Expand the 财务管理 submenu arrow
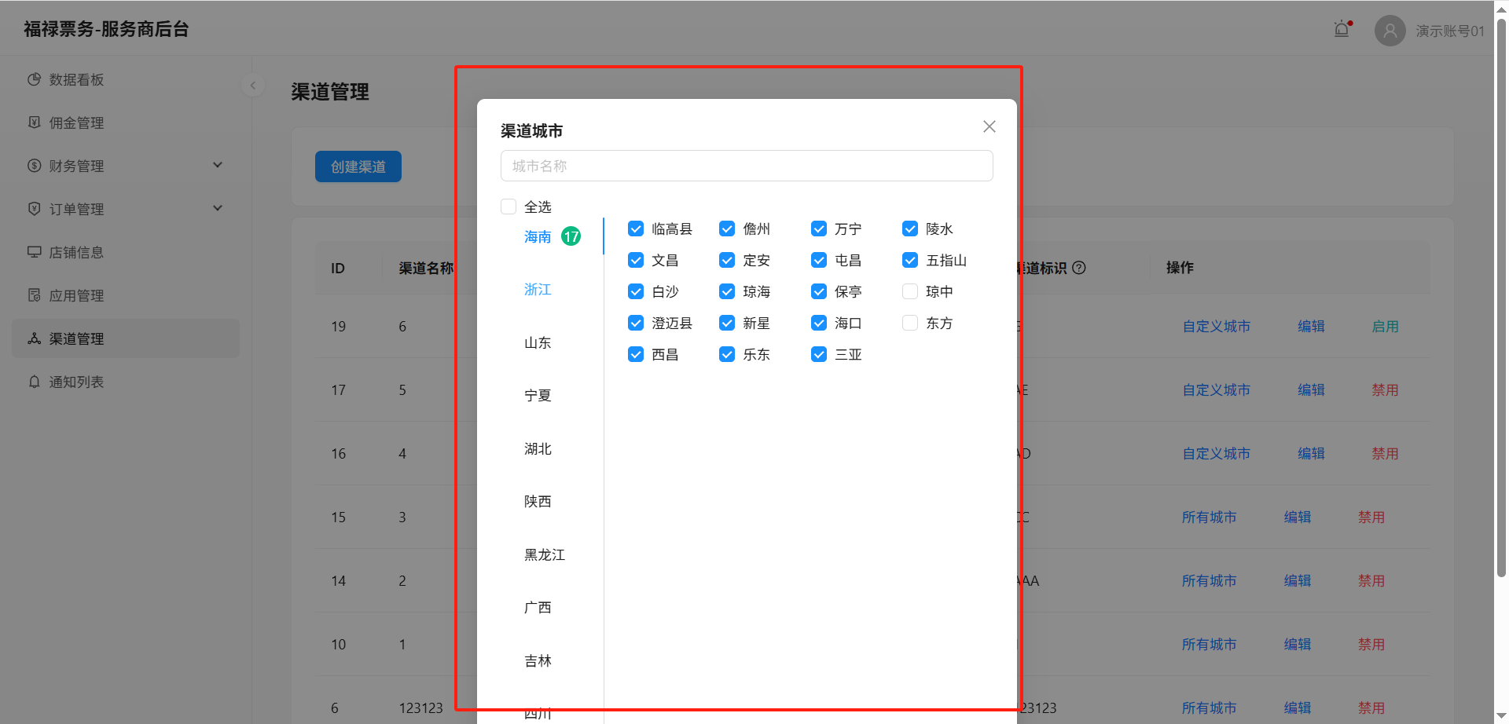This screenshot has width=1509, height=724. pyautogui.click(x=218, y=165)
